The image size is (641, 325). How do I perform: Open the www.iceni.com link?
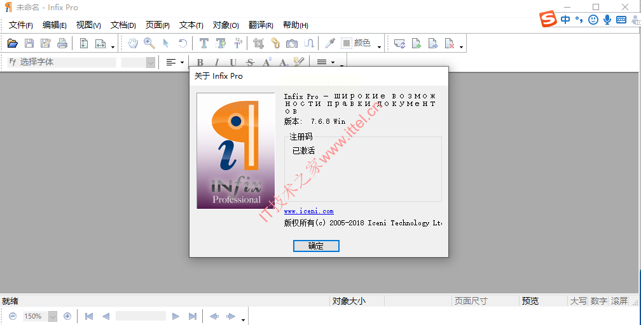[x=308, y=211]
